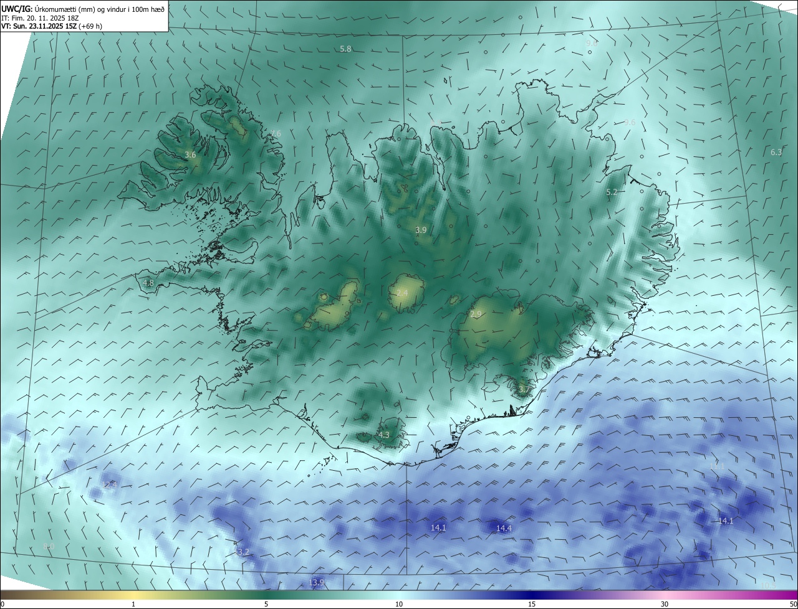Image resolution: width=798 pixels, height=609 pixels.
Task: Click the 14.1 label beside 14.4
Action: pos(438,527)
